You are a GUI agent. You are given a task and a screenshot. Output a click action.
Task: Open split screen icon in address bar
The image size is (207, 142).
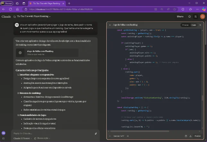click(x=156, y=9)
